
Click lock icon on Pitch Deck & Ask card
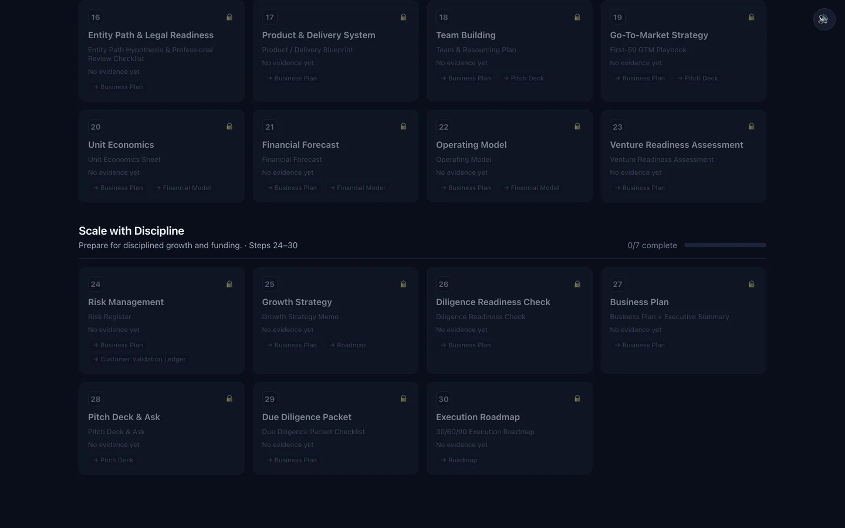(229, 398)
